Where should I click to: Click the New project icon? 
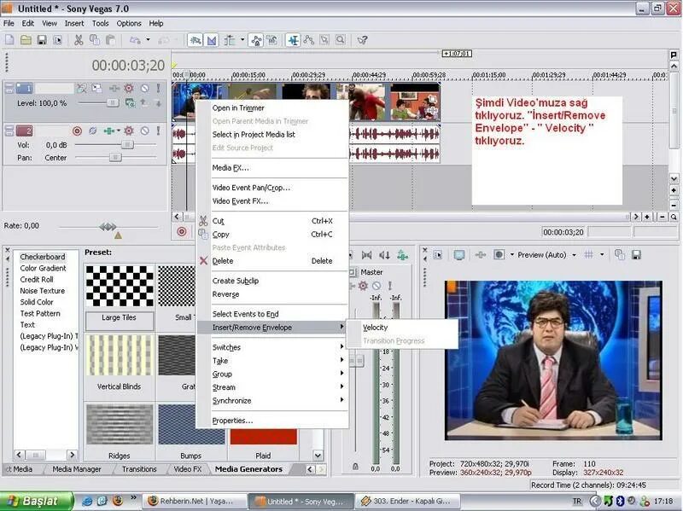coord(9,40)
